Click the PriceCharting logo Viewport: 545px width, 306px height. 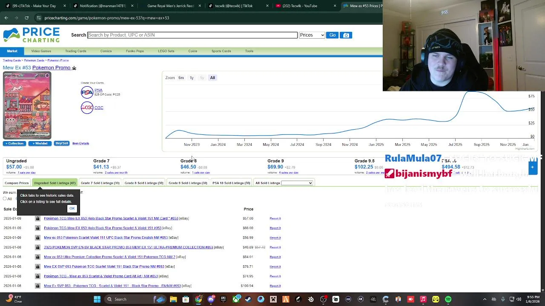[32, 35]
